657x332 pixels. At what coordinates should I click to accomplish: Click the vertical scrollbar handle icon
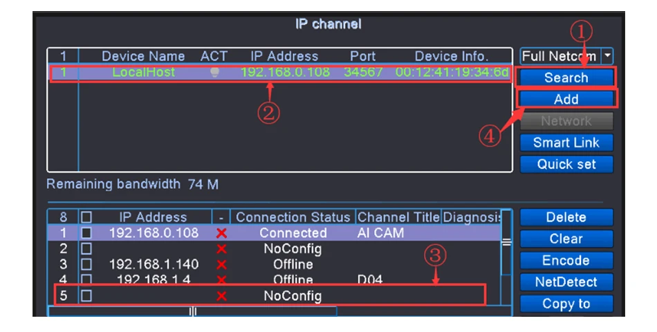[x=506, y=242]
